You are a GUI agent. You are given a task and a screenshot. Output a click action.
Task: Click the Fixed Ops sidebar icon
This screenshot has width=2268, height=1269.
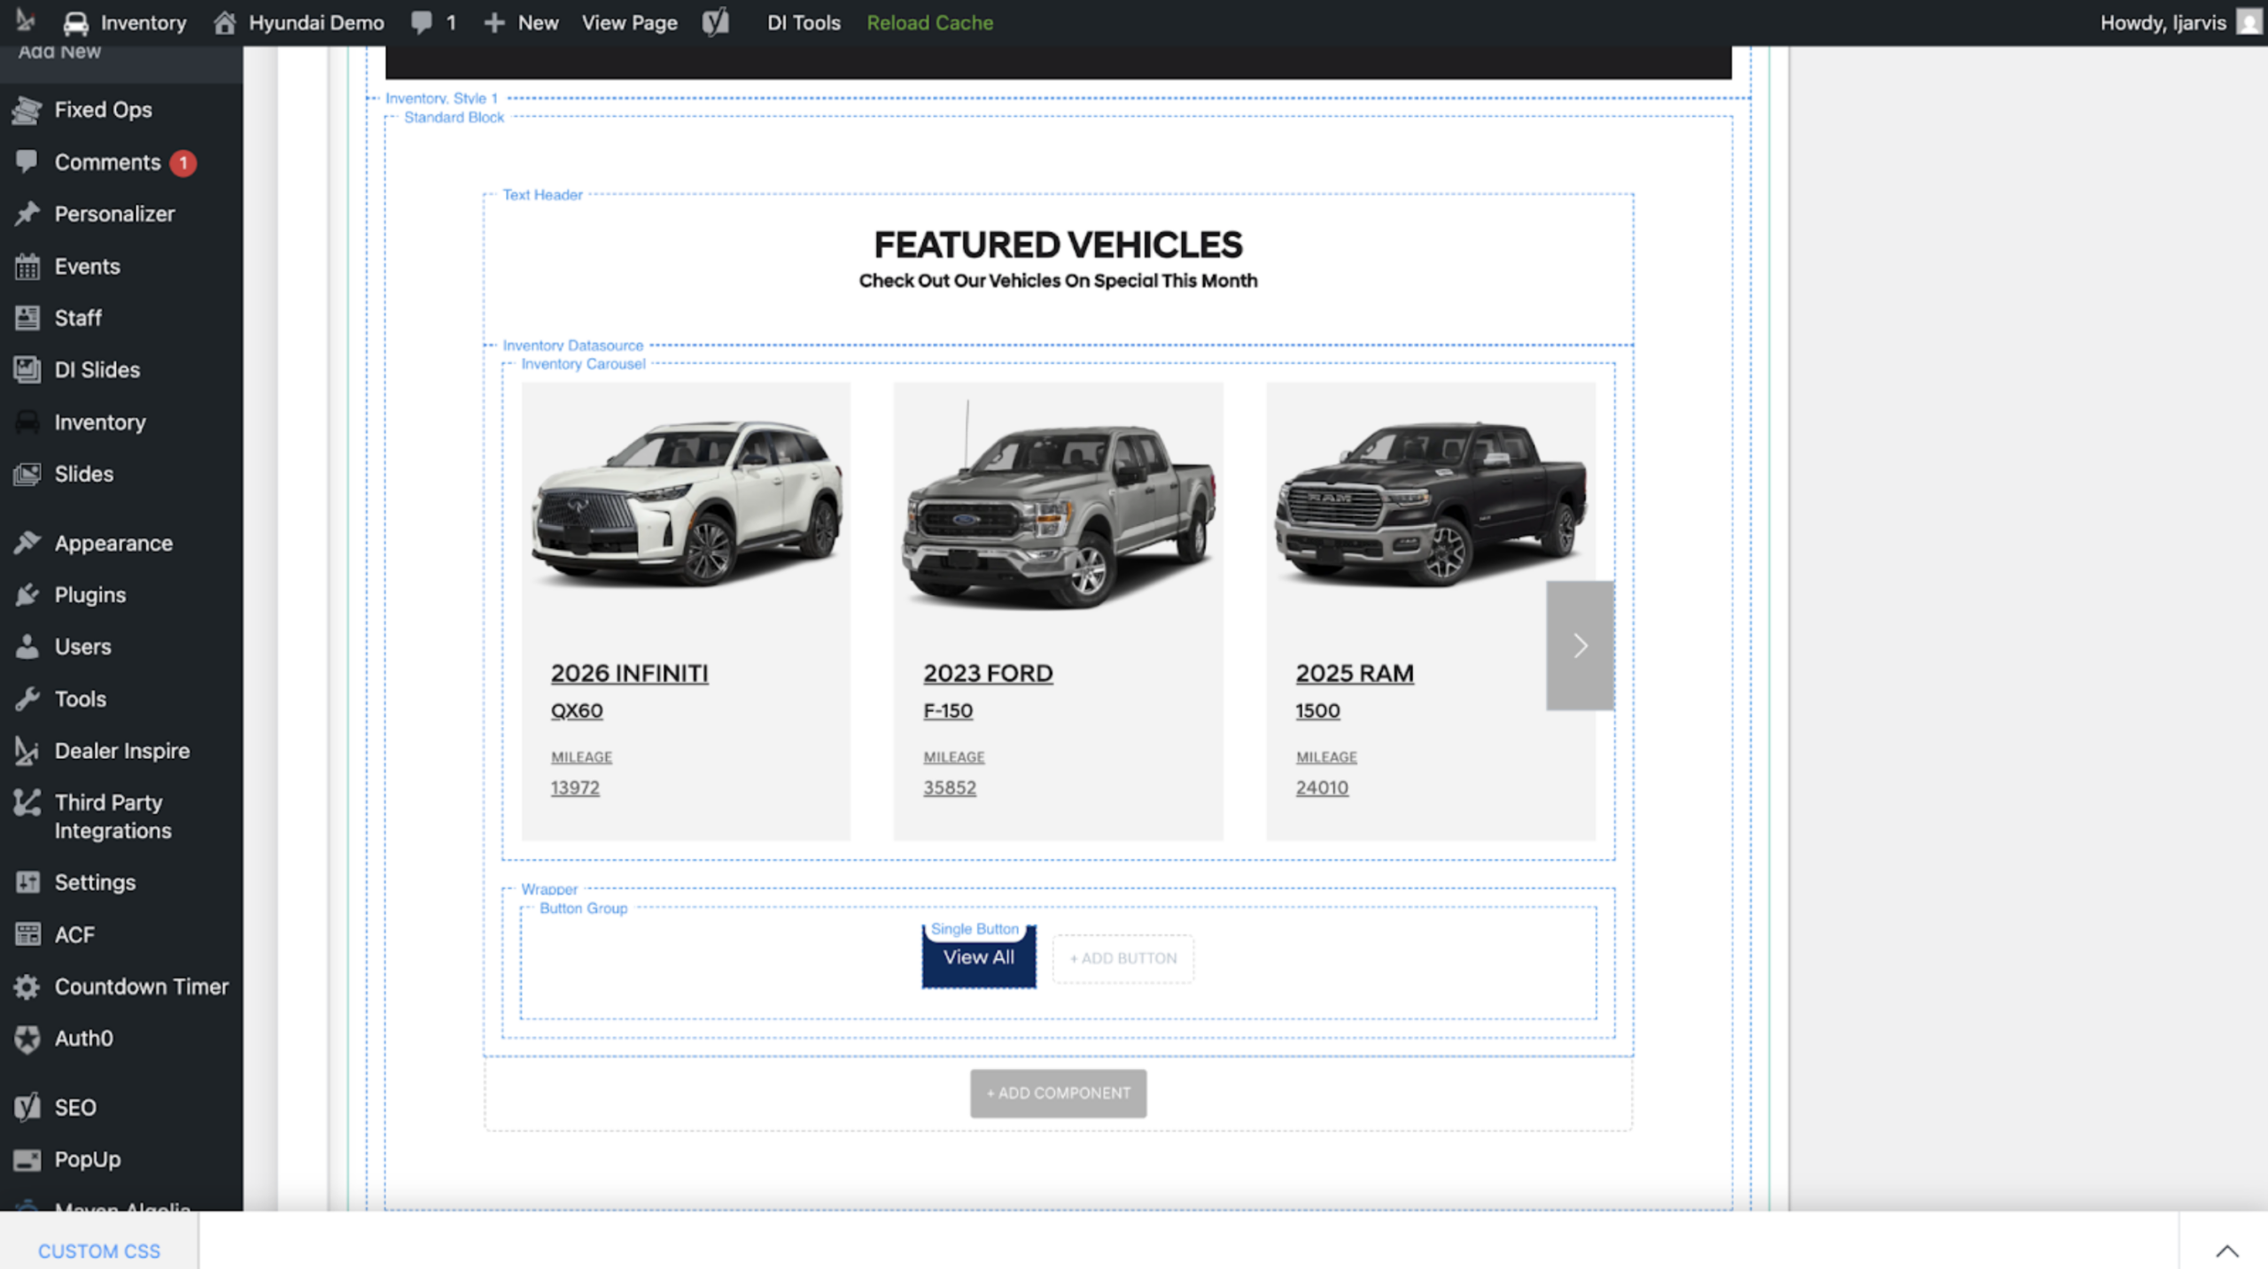click(x=27, y=110)
